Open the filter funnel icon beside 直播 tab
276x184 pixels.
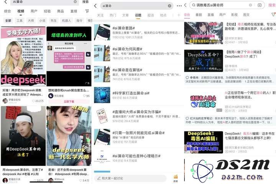[87, 11]
